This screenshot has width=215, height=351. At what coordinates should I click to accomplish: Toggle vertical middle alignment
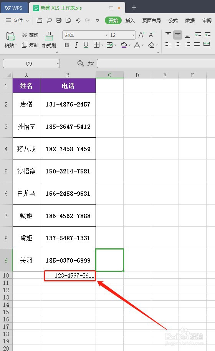pyautogui.click(x=178, y=35)
